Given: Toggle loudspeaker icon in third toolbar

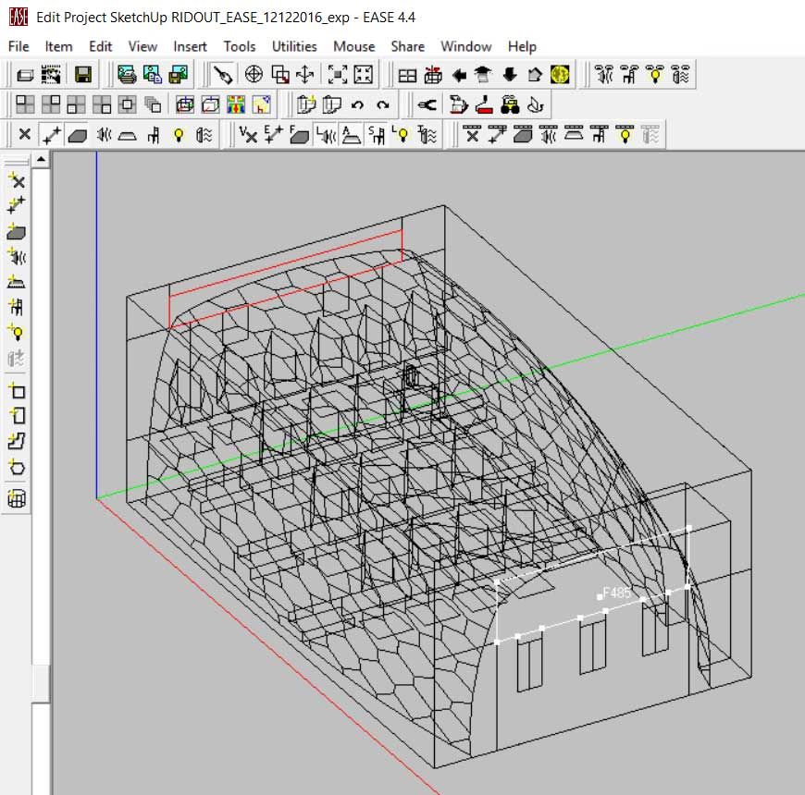Looking at the screenshot, I should pyautogui.click(x=105, y=135).
